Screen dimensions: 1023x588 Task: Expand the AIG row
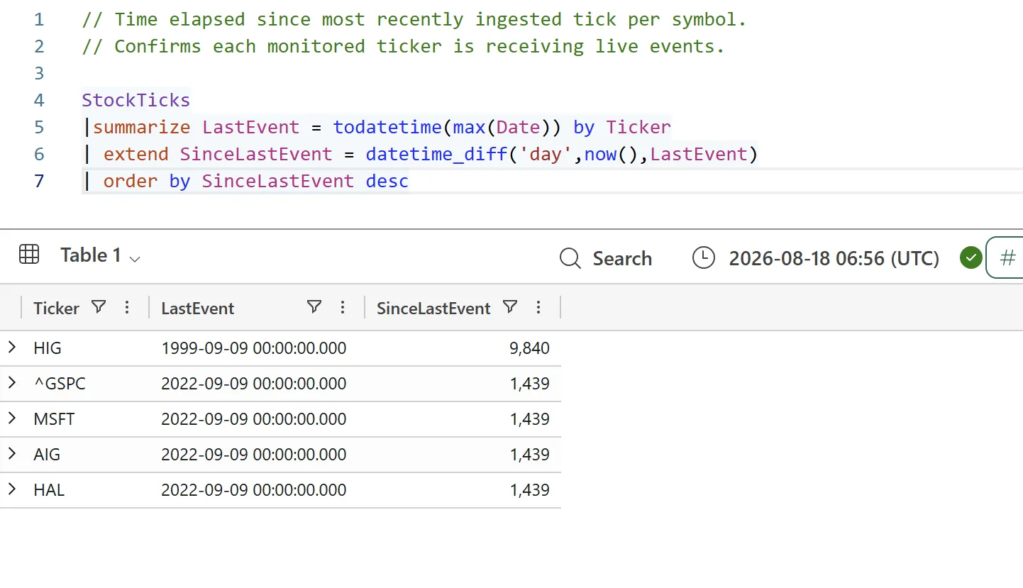click(11, 454)
